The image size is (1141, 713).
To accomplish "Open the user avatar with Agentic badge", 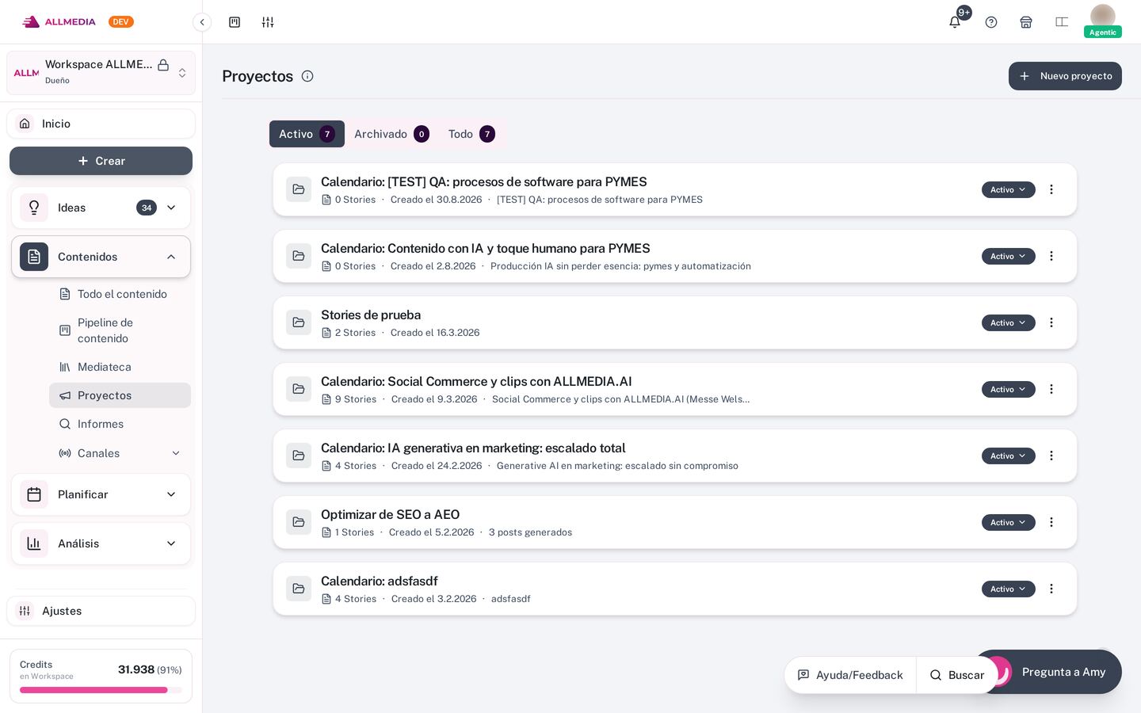I will click(1103, 19).
